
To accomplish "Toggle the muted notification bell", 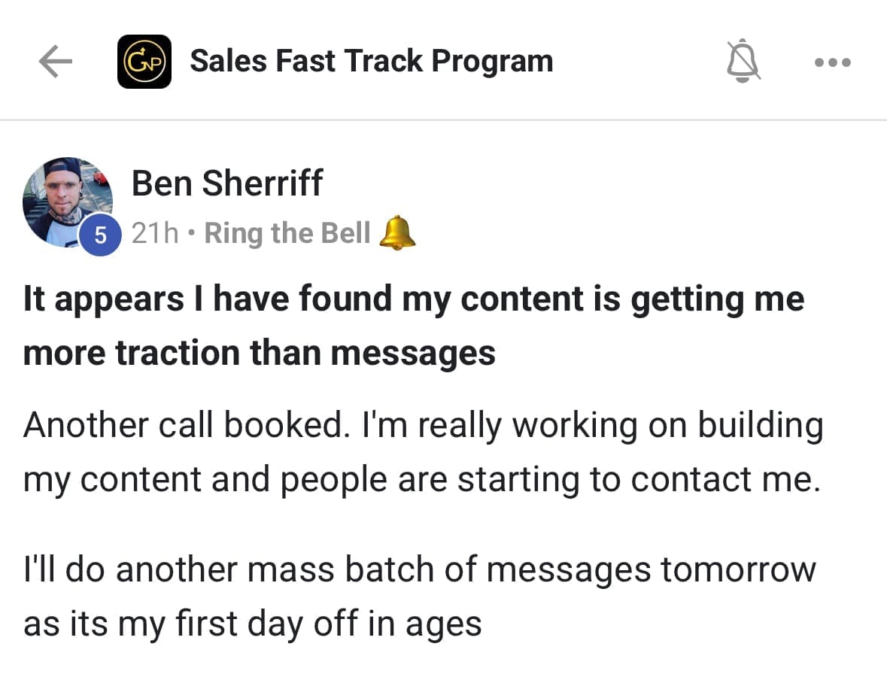I will pyautogui.click(x=743, y=62).
